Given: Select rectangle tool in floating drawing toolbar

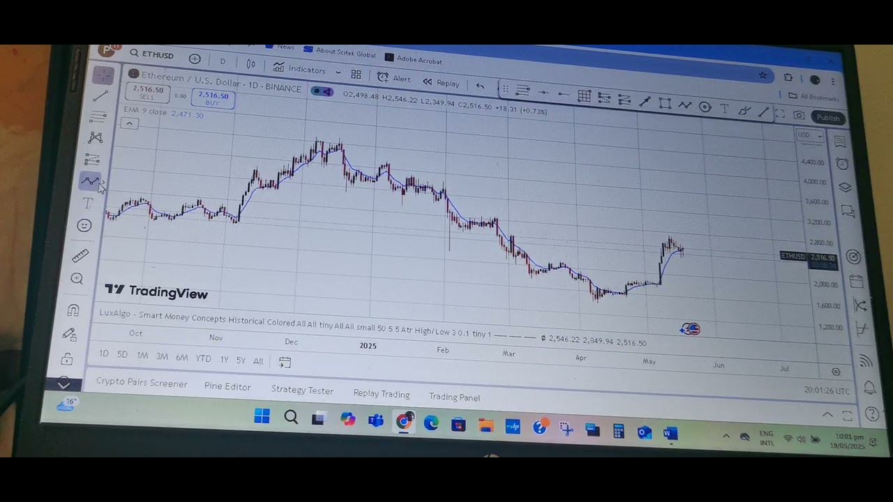Looking at the screenshot, I should click(665, 103).
